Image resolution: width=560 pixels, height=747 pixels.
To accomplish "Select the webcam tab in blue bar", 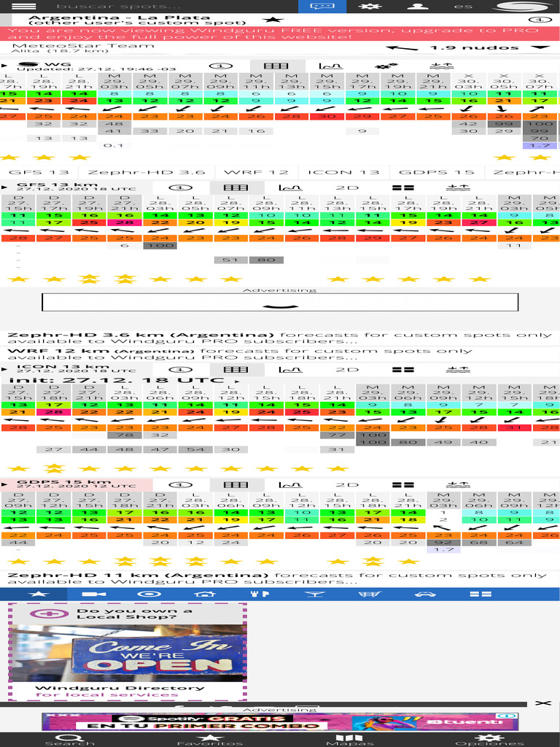I will [94, 594].
